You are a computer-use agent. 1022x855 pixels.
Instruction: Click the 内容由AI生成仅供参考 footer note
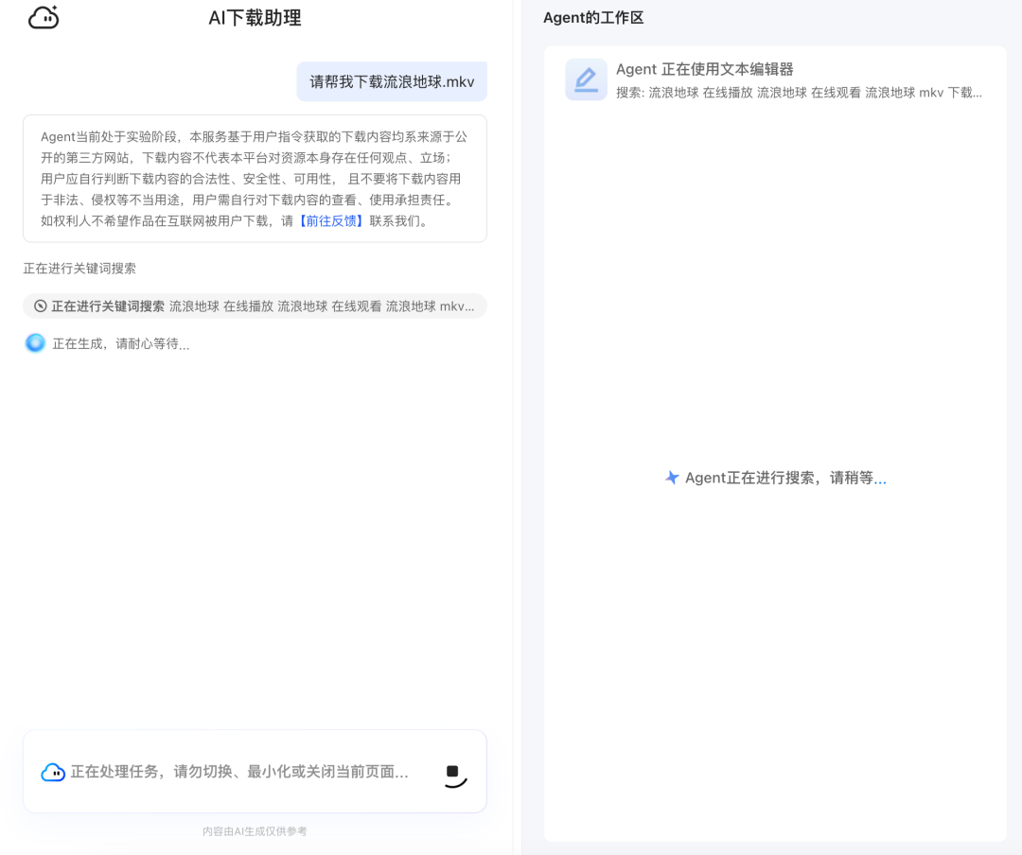click(255, 831)
